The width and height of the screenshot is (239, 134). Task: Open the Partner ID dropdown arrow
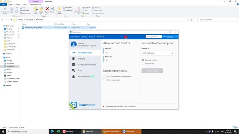click(x=173, y=53)
